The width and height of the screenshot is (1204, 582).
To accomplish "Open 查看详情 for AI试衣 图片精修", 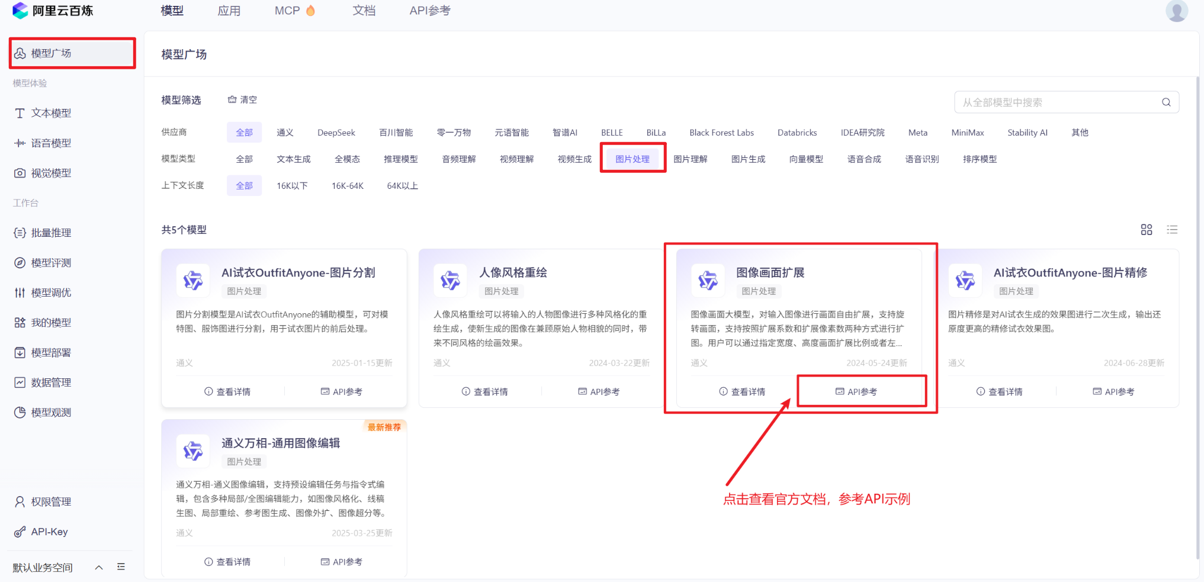I will [999, 391].
